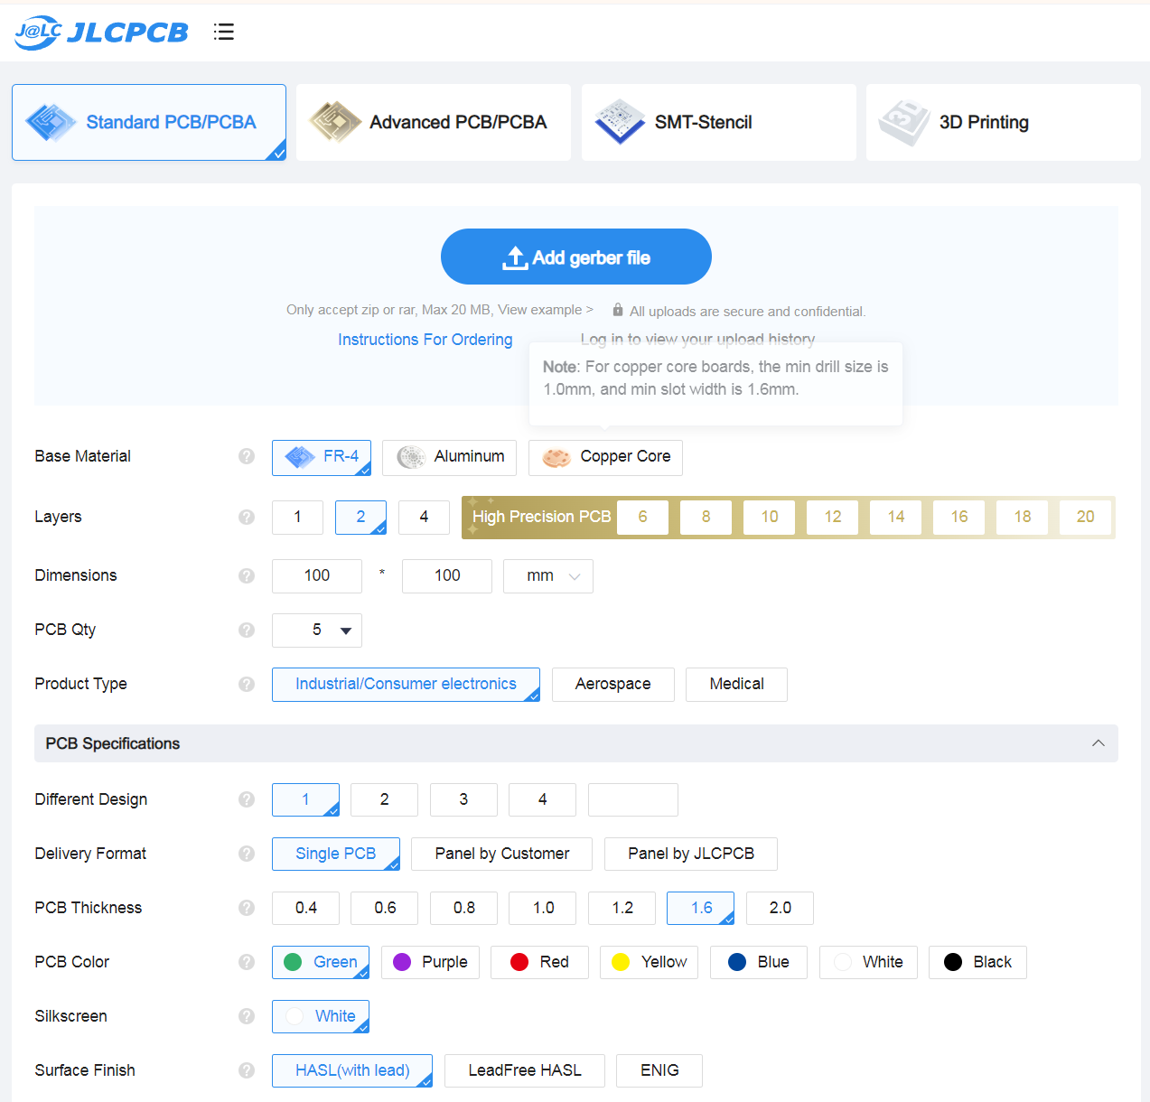Click Add gerber file button
This screenshot has width=1150, height=1102.
[x=576, y=257]
